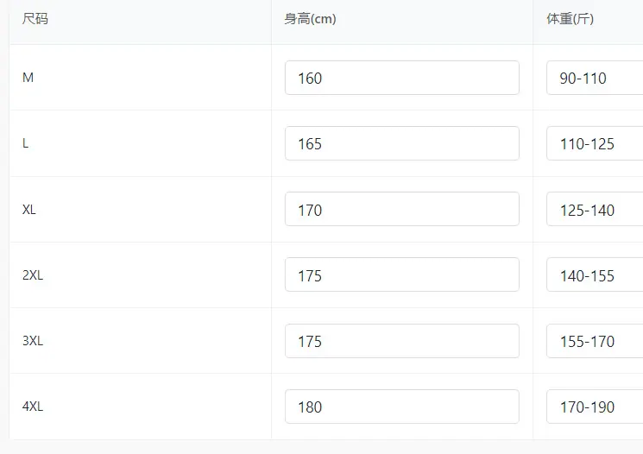Screen dimensions: 643x454
Task: Click the weight field showing 125-140
Action: point(595,209)
